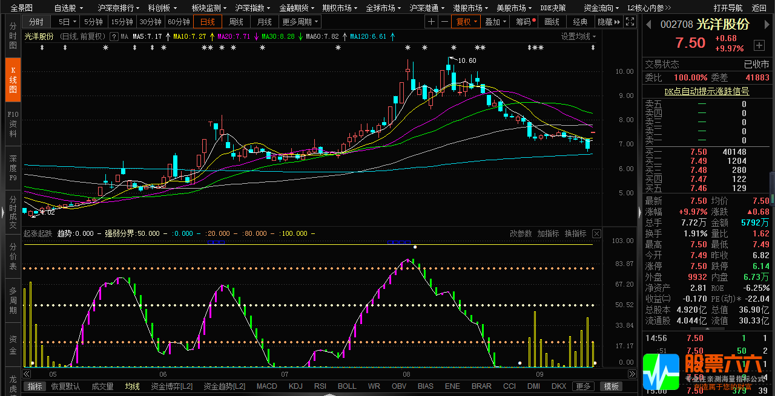Screen dimensions: 775x396
Task: Open 分时成交 sidebar item
Action: [x=13, y=212]
